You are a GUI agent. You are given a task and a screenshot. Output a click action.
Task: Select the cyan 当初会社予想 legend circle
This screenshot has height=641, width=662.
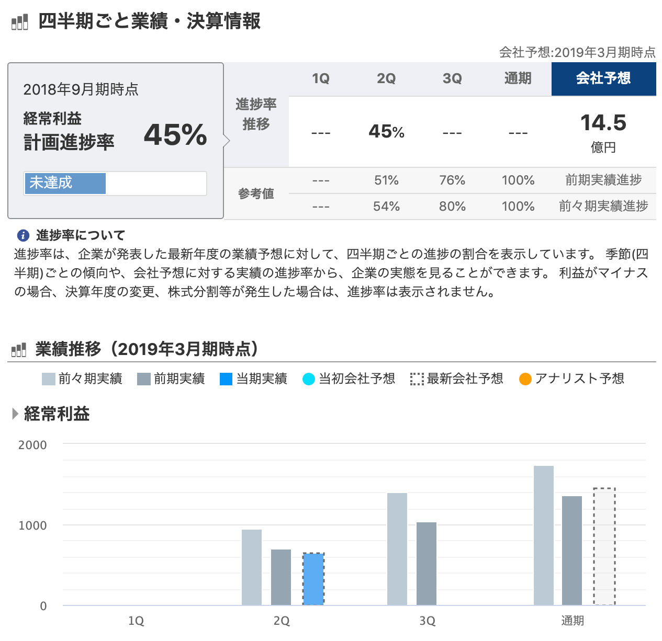pos(309,379)
